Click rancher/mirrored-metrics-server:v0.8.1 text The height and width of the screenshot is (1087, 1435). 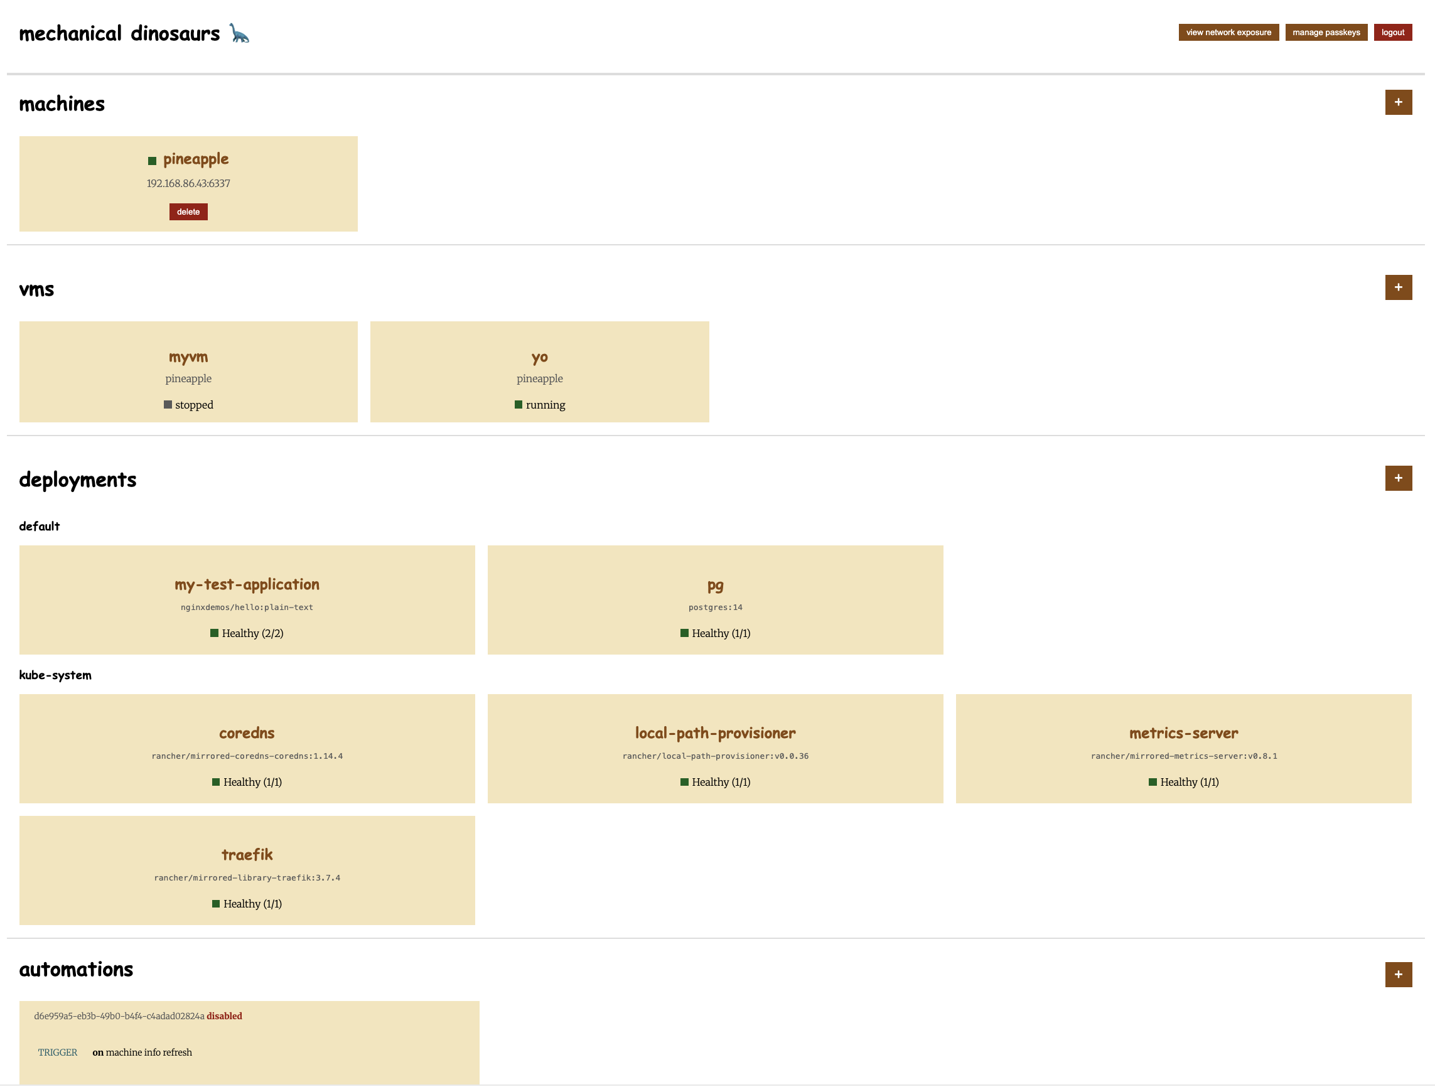pyautogui.click(x=1183, y=756)
